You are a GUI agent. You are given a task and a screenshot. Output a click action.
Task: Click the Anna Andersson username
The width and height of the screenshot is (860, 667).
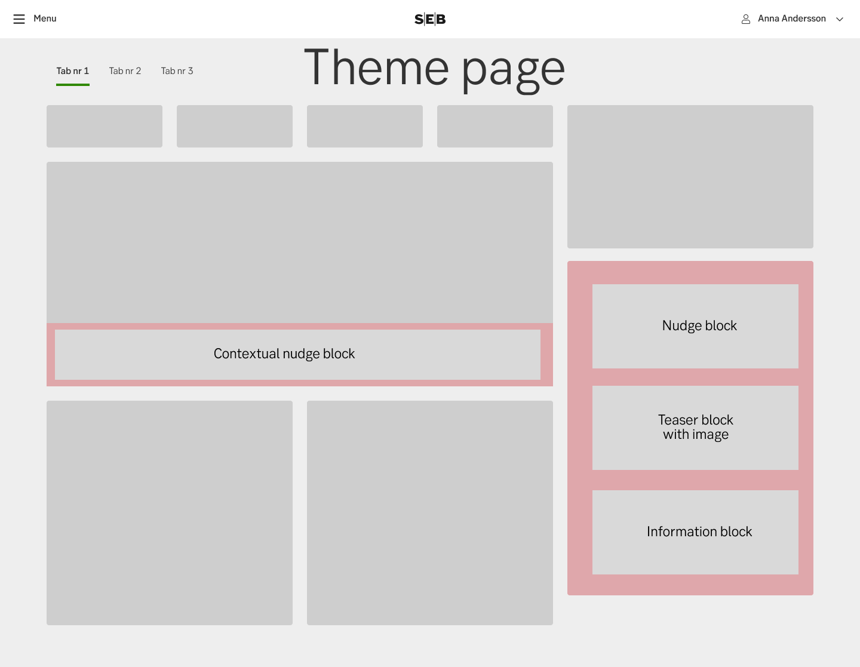791,19
